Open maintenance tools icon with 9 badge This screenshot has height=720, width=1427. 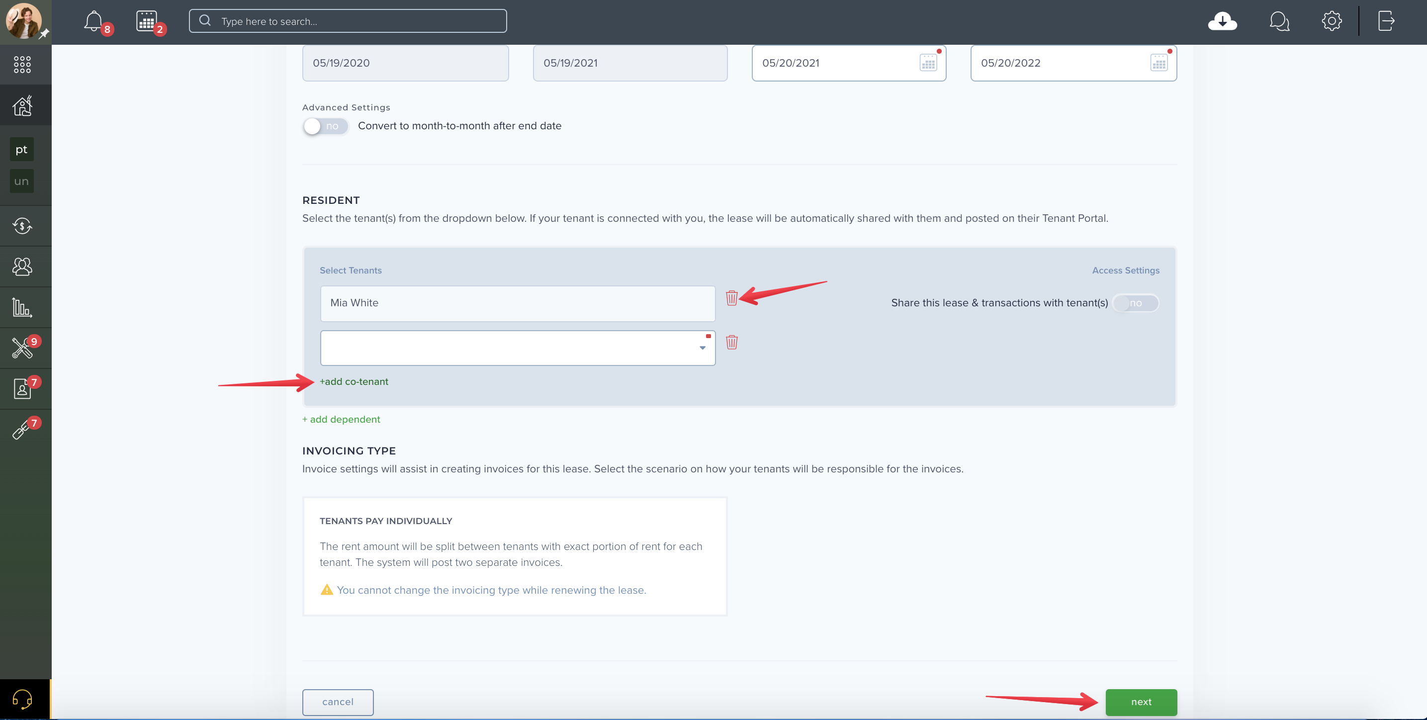point(22,348)
